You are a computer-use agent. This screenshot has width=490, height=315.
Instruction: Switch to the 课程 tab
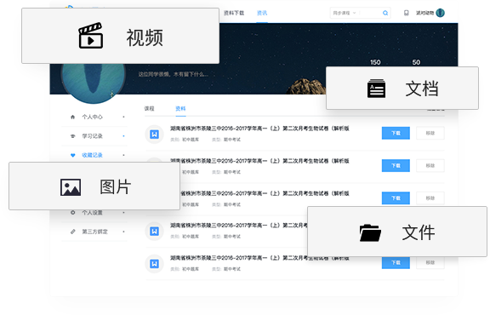tap(149, 108)
